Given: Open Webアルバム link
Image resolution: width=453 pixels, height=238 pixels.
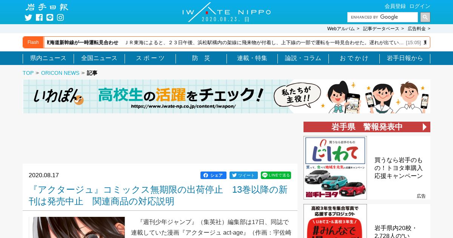Looking at the screenshot, I should (x=341, y=29).
